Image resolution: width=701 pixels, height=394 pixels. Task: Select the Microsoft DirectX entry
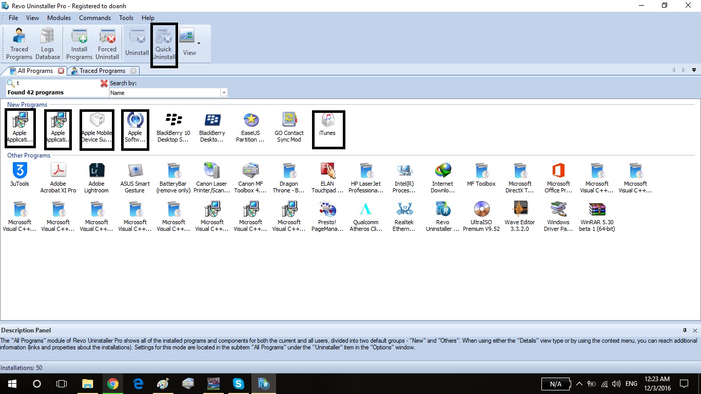(x=520, y=178)
